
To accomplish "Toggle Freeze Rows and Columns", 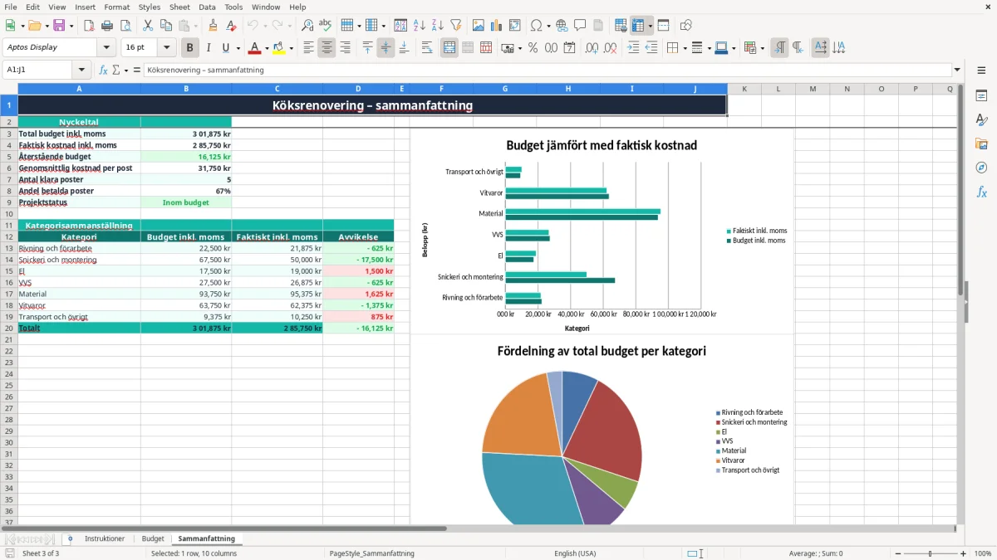I will coord(638,26).
